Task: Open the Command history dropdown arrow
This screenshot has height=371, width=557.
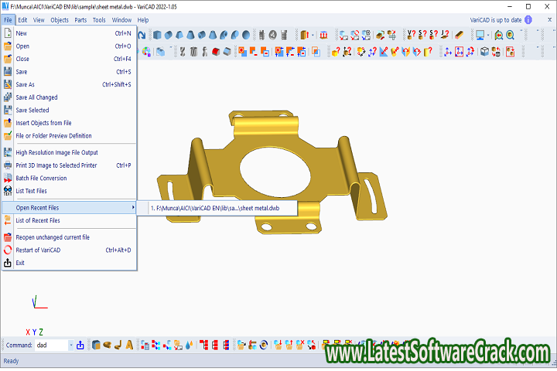Action: tap(70, 345)
